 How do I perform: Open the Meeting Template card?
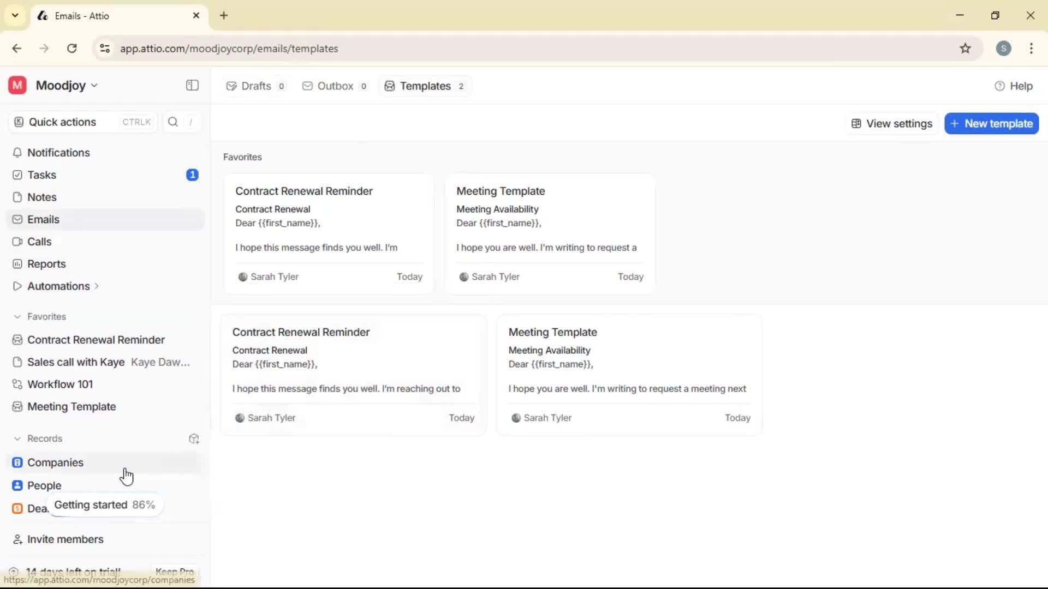point(550,233)
